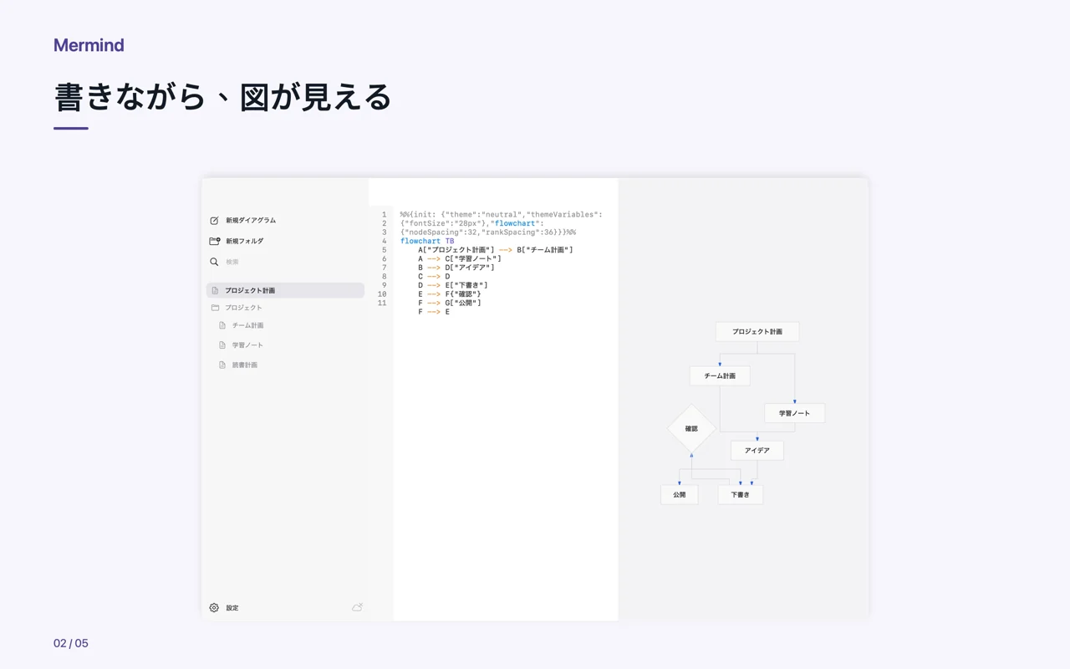Click the new folder icon in sidebar
This screenshot has height=669, width=1070.
coord(215,241)
